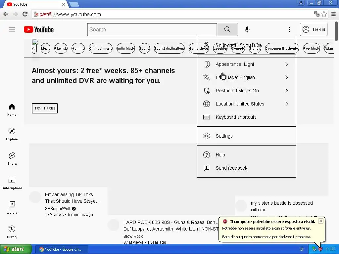The width and height of the screenshot is (339, 254).
Task: Open my sister's bestie video title
Action: 281,206
